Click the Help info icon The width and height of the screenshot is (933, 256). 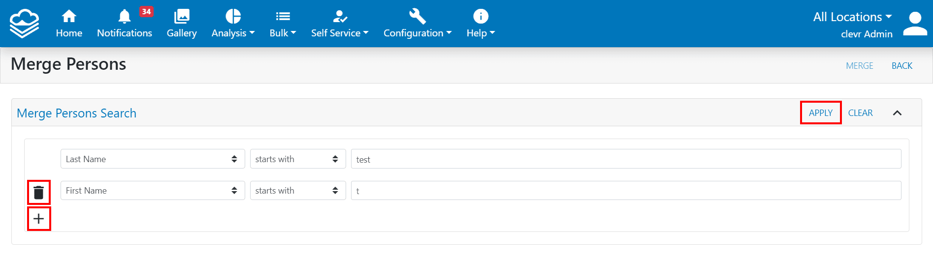481,16
